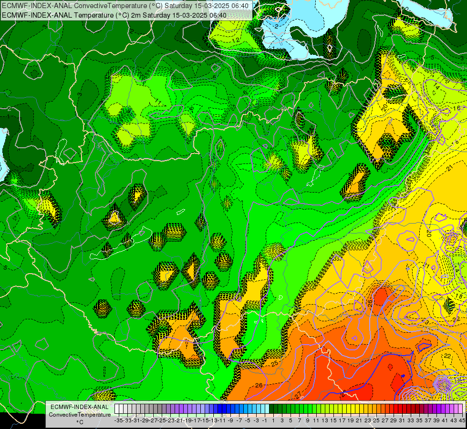Click the 1 legend scale value

pyautogui.click(x=273, y=420)
